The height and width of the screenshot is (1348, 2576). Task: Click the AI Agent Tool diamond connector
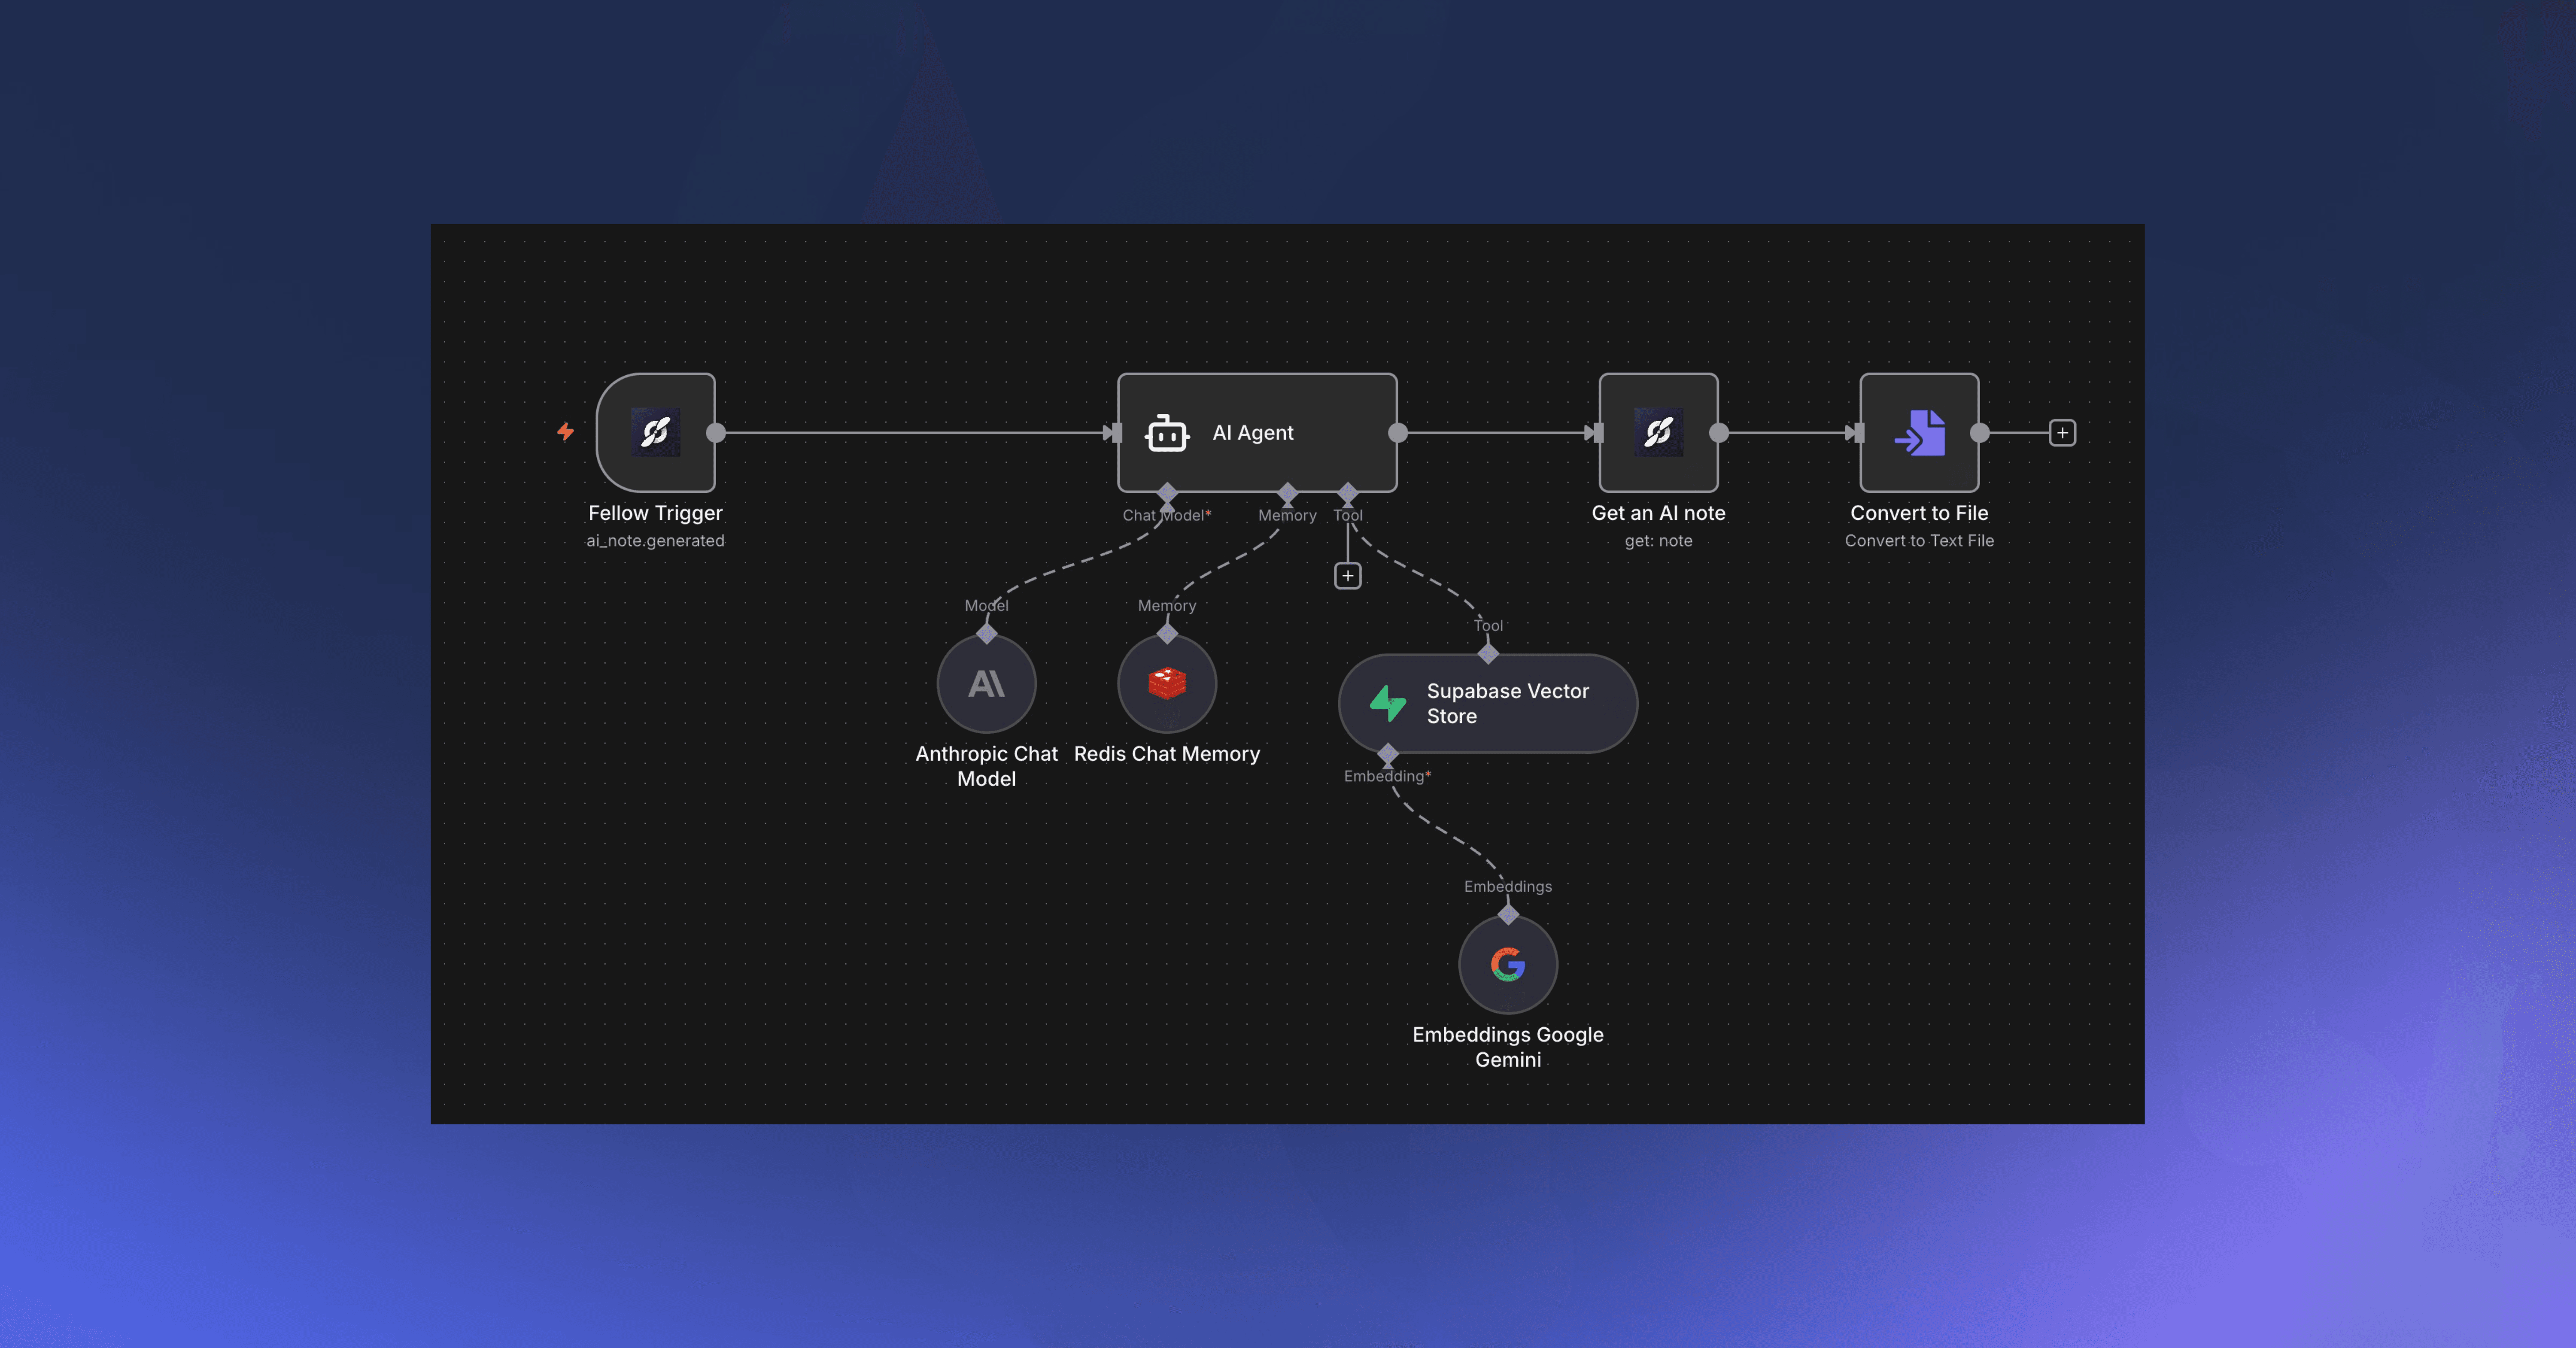[x=1347, y=492]
